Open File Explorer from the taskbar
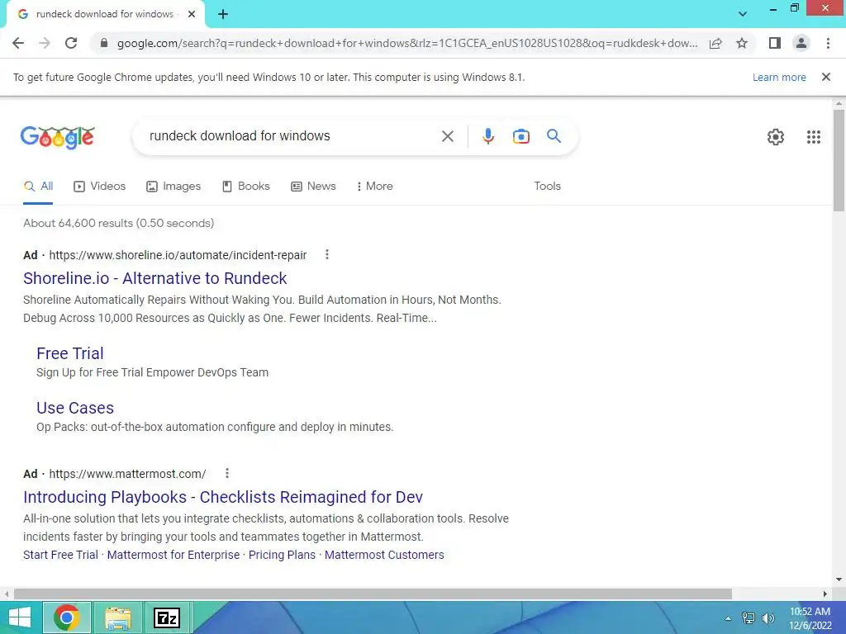The image size is (846, 634). coord(117,617)
